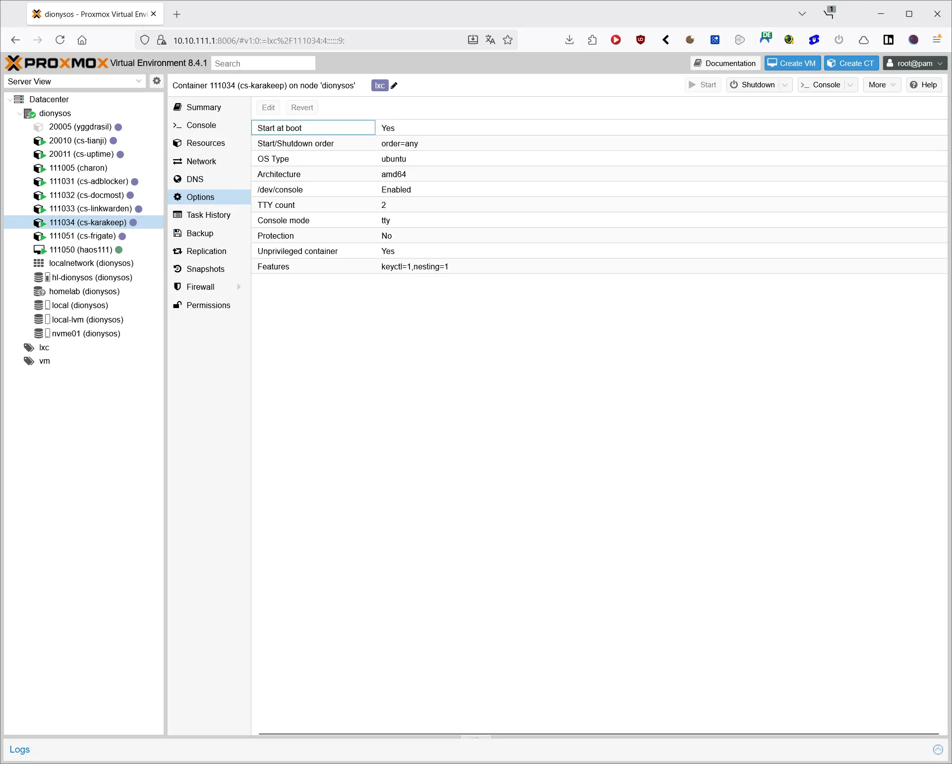Open the Documentation button

[725, 64]
